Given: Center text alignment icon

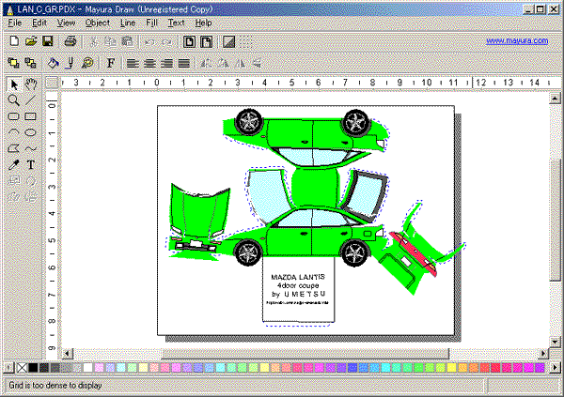Looking at the screenshot, I should click(x=149, y=64).
